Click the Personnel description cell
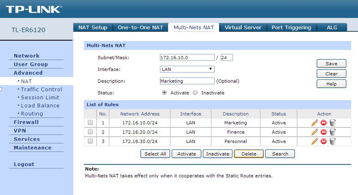This screenshot has height=195, width=358. (x=235, y=142)
